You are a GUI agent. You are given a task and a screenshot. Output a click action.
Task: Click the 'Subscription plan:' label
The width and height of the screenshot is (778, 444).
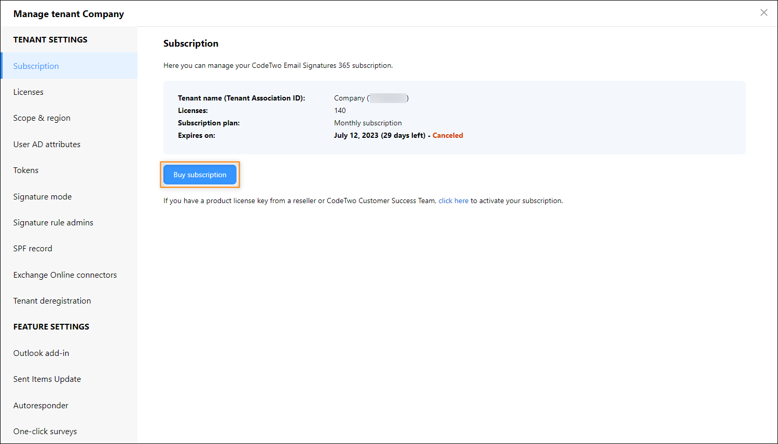[x=209, y=123]
